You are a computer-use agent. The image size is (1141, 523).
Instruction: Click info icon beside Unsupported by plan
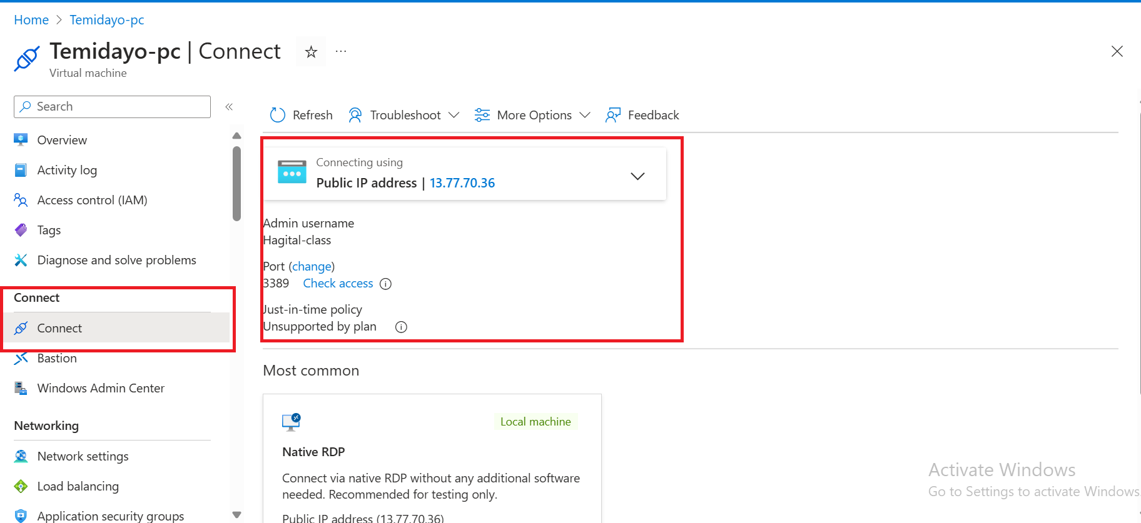(401, 327)
